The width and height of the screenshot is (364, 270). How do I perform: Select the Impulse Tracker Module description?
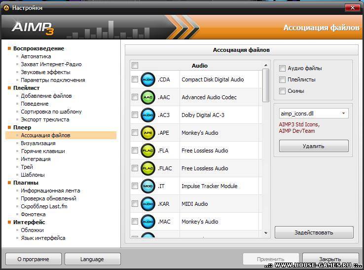[210, 186]
